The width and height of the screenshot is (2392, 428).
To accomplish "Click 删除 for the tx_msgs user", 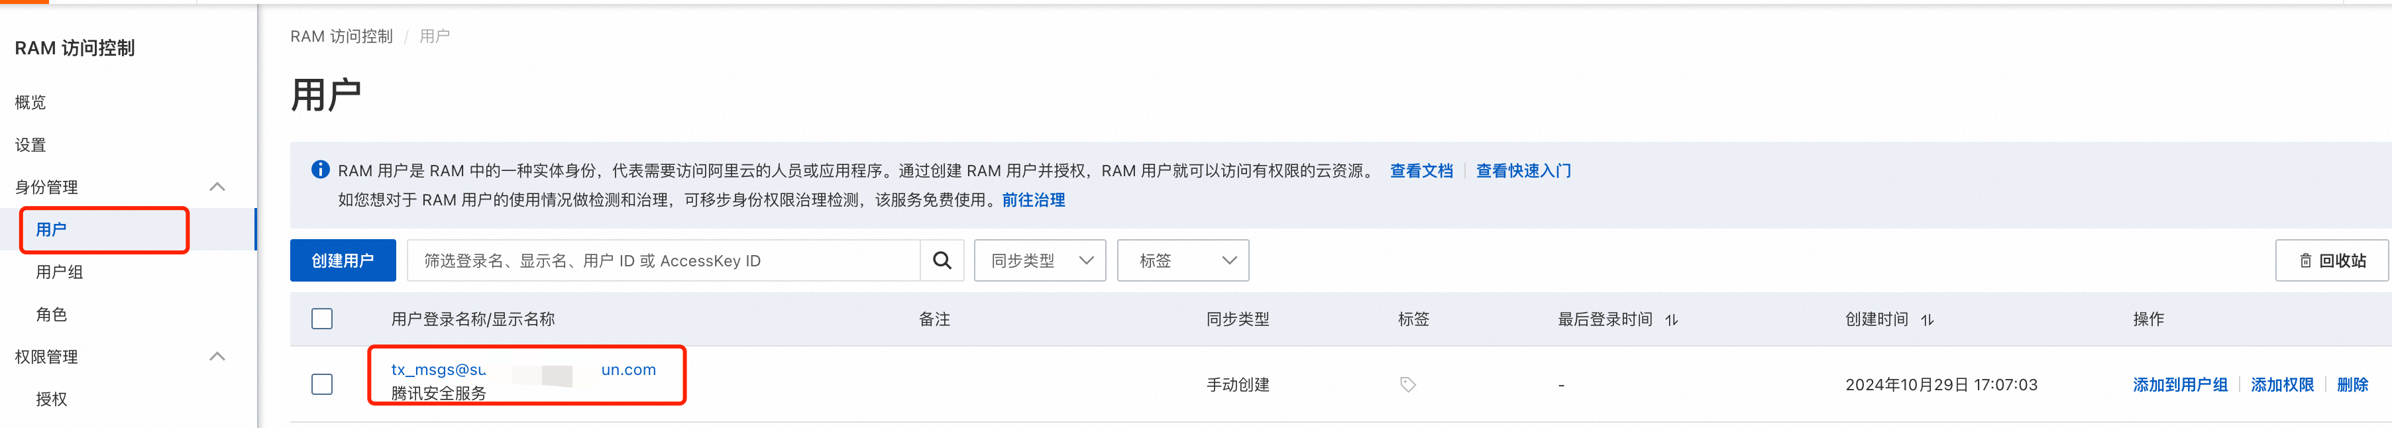I will [2352, 384].
